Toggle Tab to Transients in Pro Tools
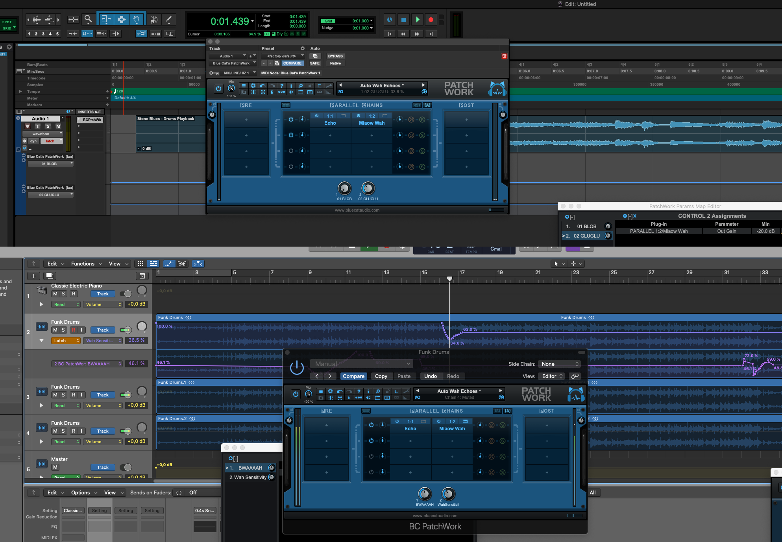 (72, 34)
